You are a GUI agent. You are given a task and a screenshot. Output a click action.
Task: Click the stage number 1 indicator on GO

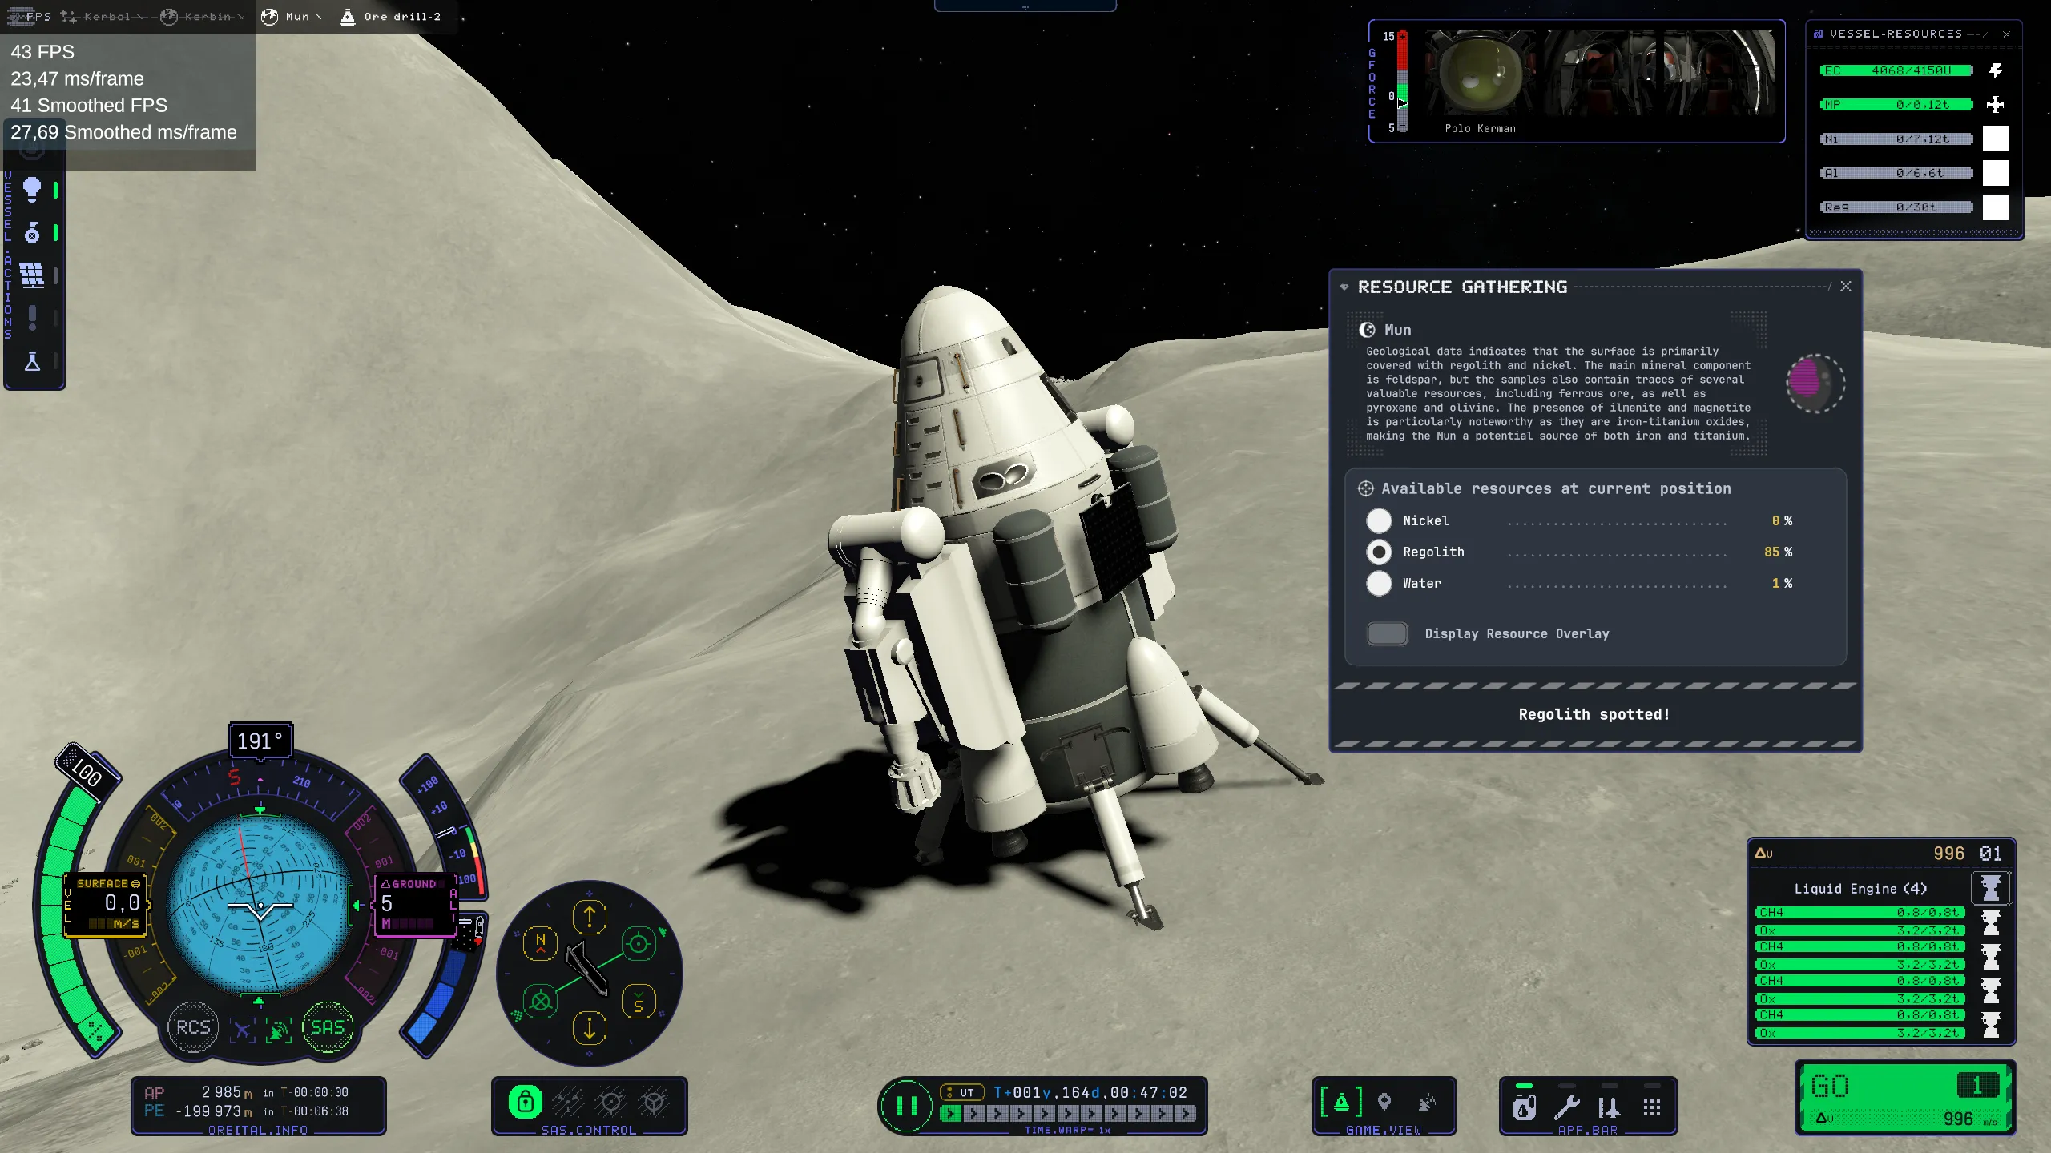[x=1977, y=1086]
